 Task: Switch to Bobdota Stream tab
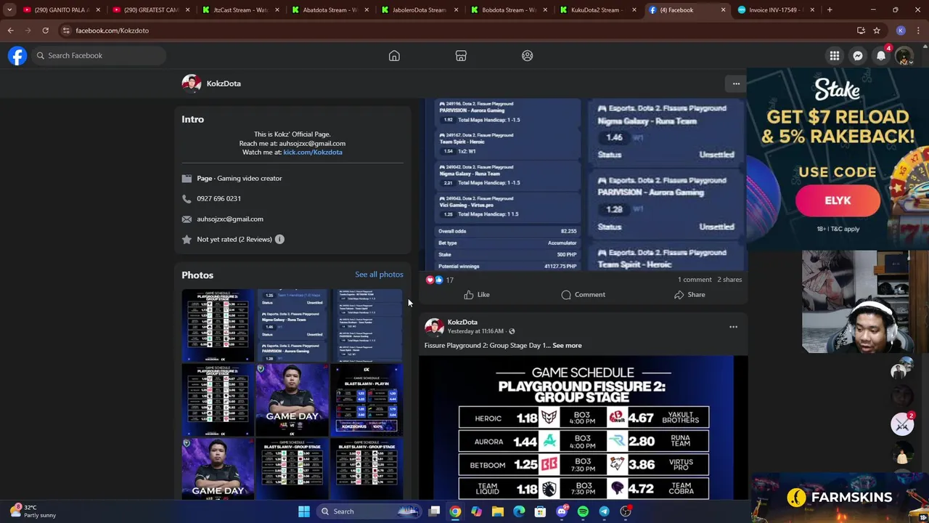tap(508, 10)
